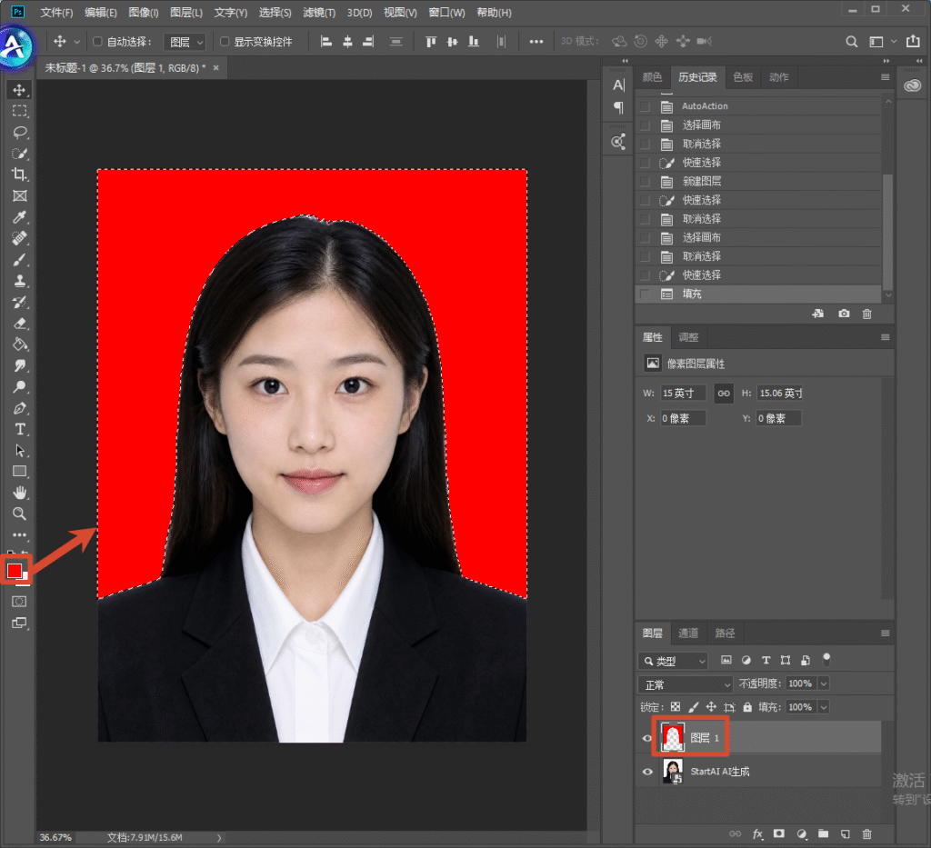Open the Layers panel flyout menu
The image size is (931, 848).
pyautogui.click(x=885, y=634)
